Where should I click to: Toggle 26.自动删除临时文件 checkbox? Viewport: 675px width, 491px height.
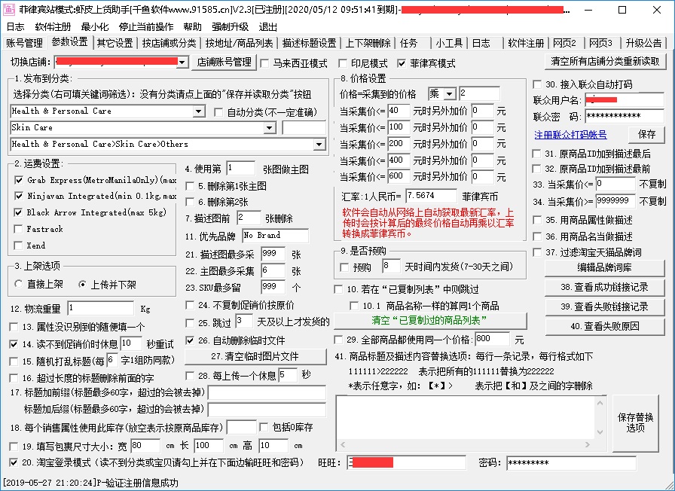click(x=190, y=340)
